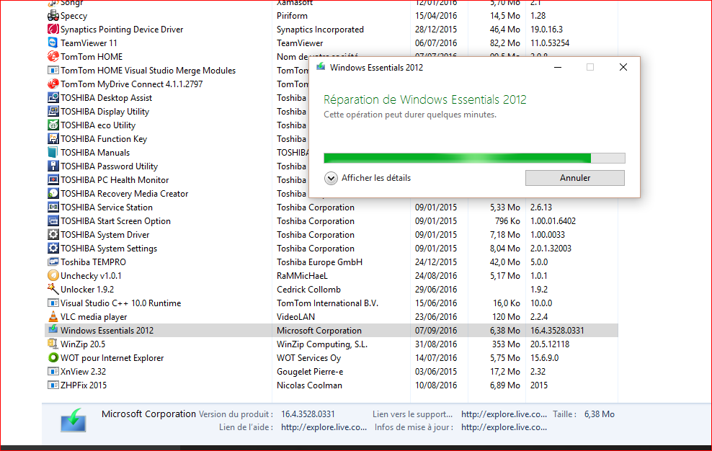Click the install date '07/09/2016'
This screenshot has width=712, height=451.
tap(436, 331)
